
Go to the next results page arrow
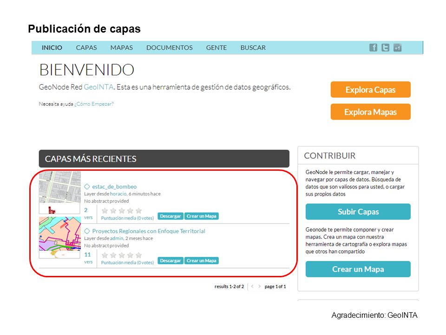(259, 286)
